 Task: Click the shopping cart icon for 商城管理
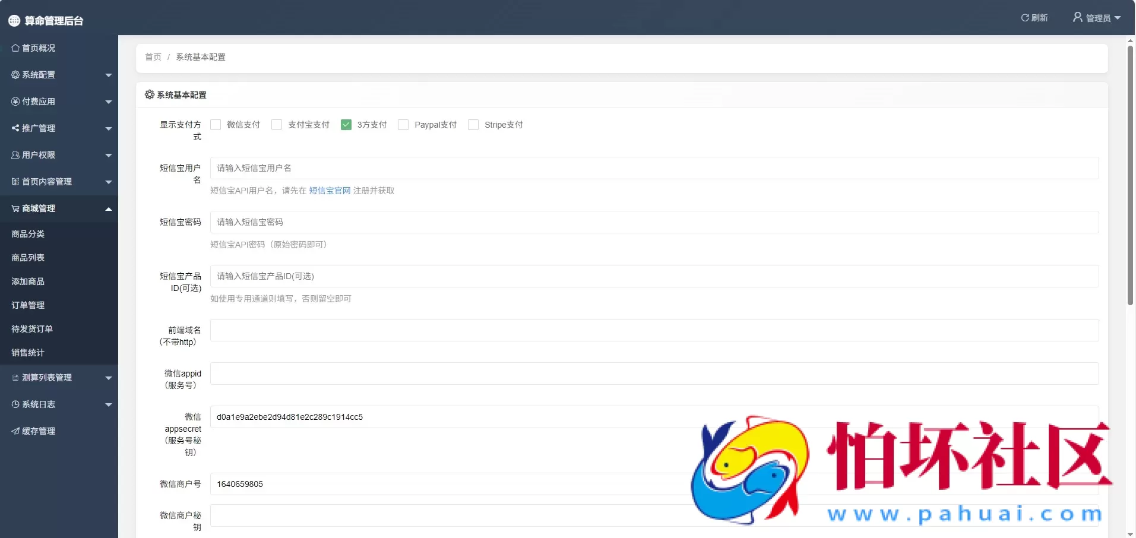coord(15,208)
